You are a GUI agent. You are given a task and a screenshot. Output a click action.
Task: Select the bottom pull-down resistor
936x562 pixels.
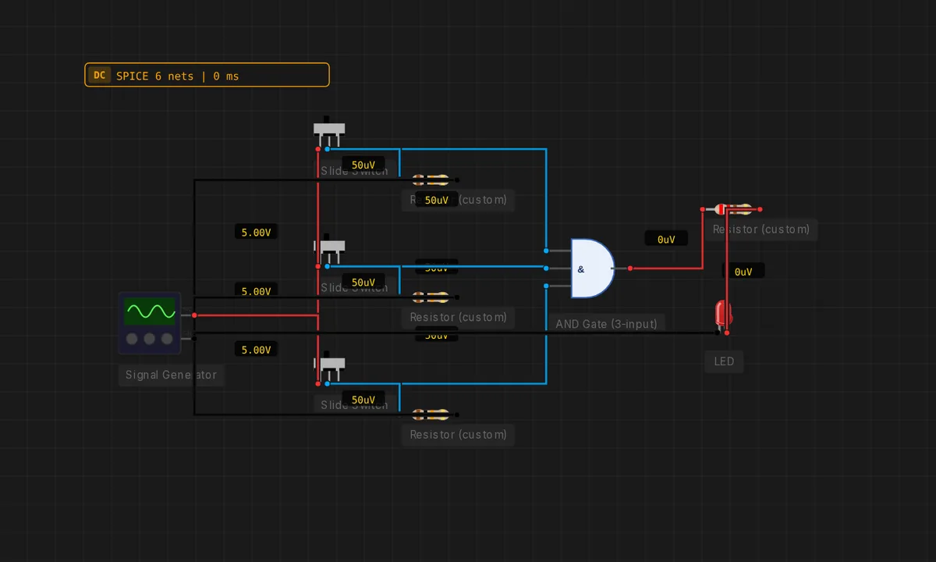click(431, 414)
